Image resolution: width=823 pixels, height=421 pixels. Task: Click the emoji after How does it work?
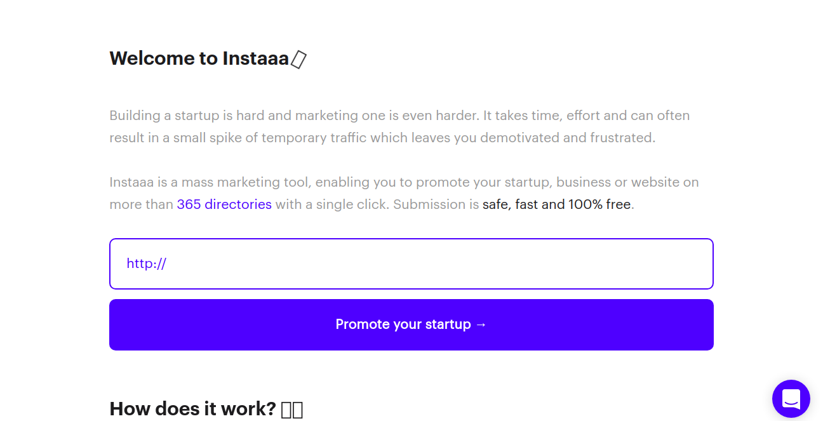(x=292, y=410)
